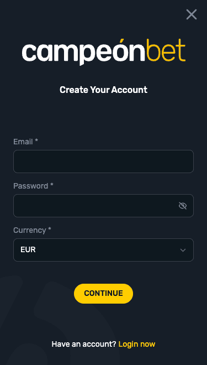This screenshot has height=365, width=207.
Task: Toggle password visibility eye icon
Action: (183, 206)
